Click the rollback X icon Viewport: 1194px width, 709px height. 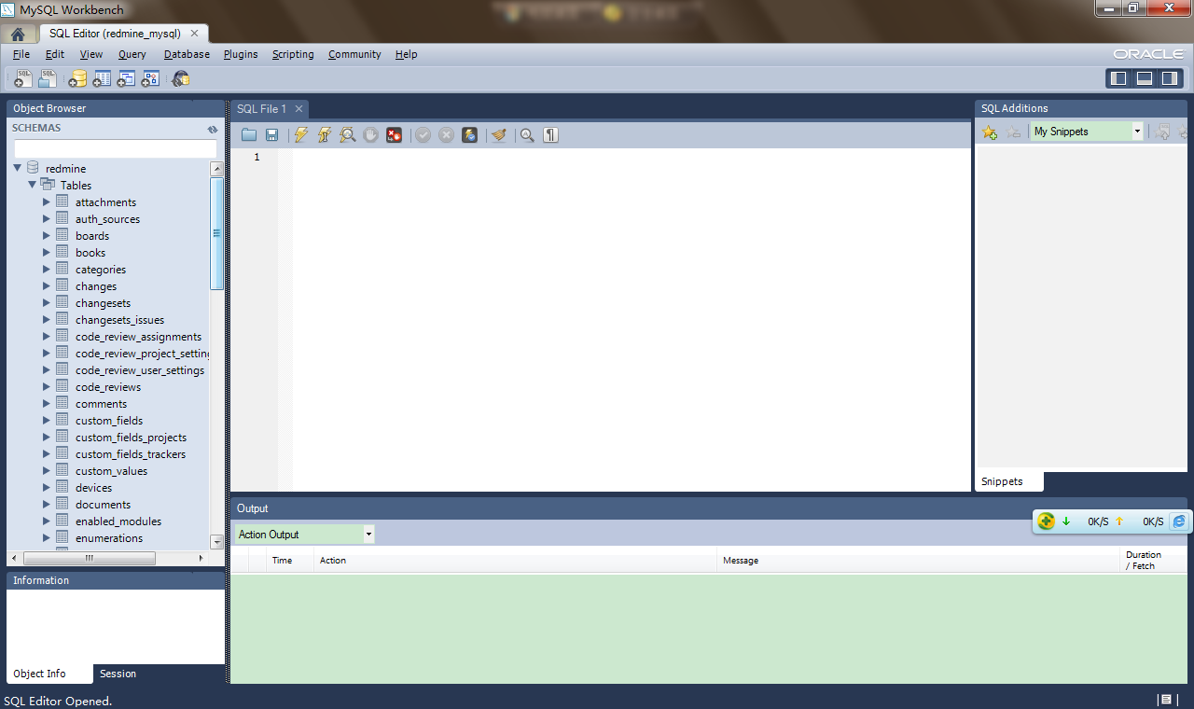[446, 135]
